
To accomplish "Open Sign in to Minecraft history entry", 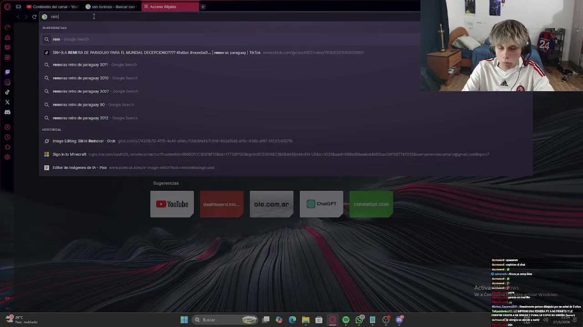I will (x=286, y=154).
